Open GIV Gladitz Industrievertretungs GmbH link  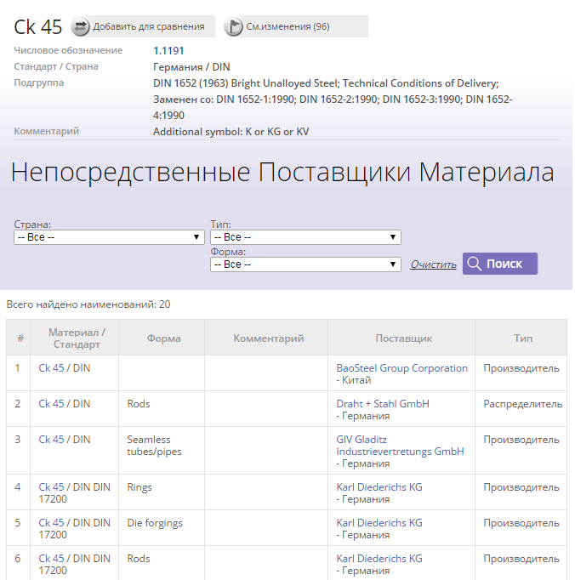click(400, 446)
